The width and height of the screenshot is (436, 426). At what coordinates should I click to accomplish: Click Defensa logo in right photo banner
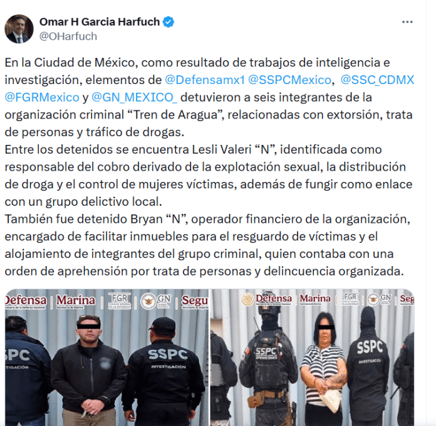click(x=267, y=300)
